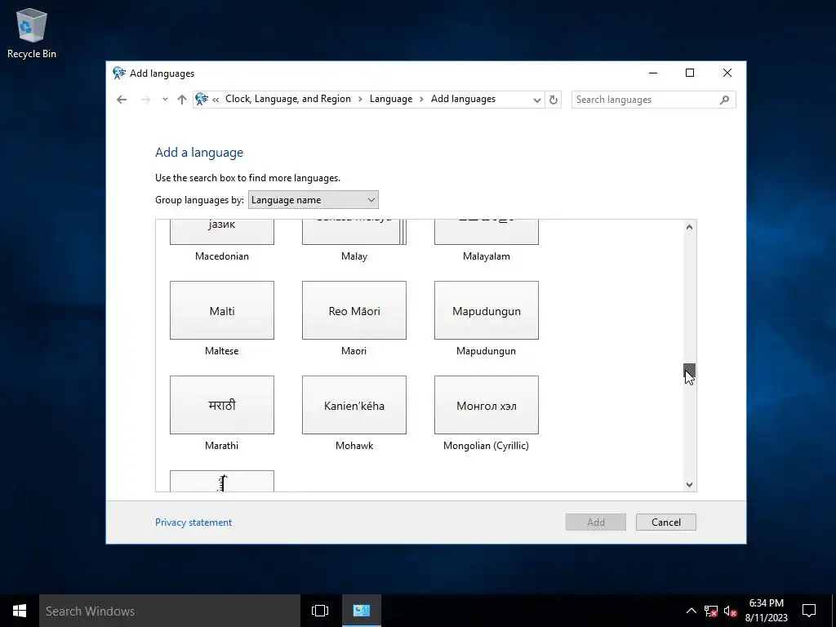Show hidden system tray icons

[x=691, y=611]
